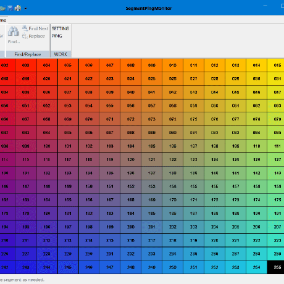Select the yellow segment cell 015
The image size is (284, 284).
[275, 65]
